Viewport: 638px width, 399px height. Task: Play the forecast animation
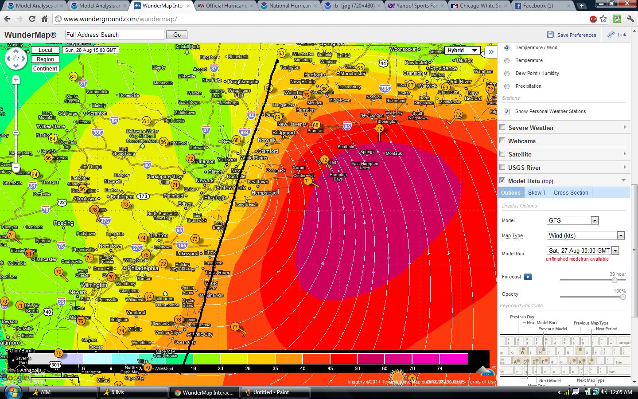tap(528, 277)
